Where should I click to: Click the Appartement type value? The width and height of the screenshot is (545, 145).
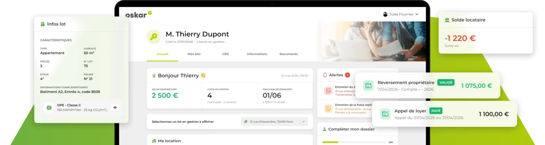pyautogui.click(x=52, y=53)
